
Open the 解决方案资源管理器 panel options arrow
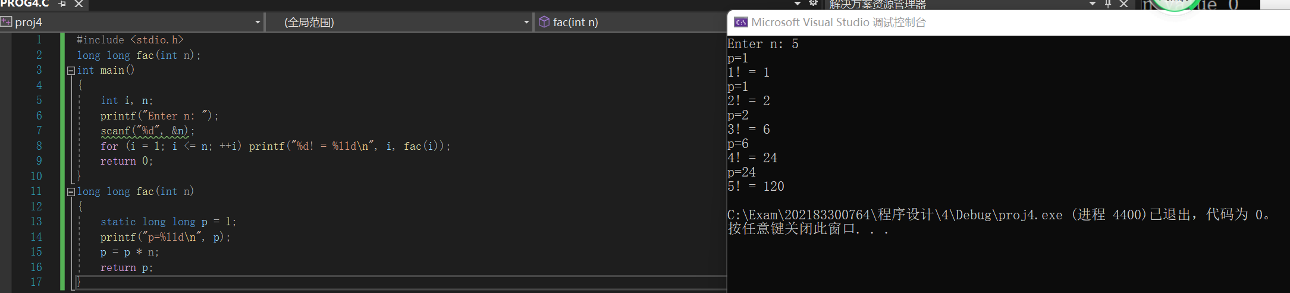click(x=1093, y=4)
